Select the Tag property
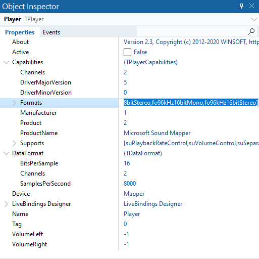 click(x=17, y=224)
